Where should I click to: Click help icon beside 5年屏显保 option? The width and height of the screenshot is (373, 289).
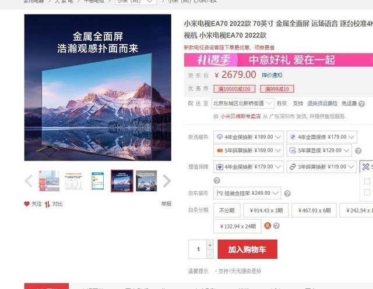[x=358, y=151]
